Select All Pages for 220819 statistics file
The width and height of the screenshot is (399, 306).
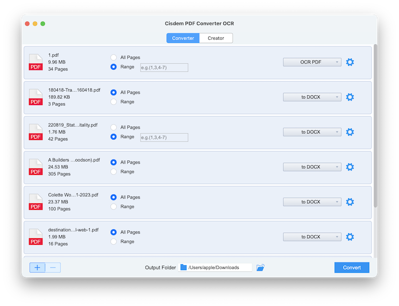click(113, 127)
